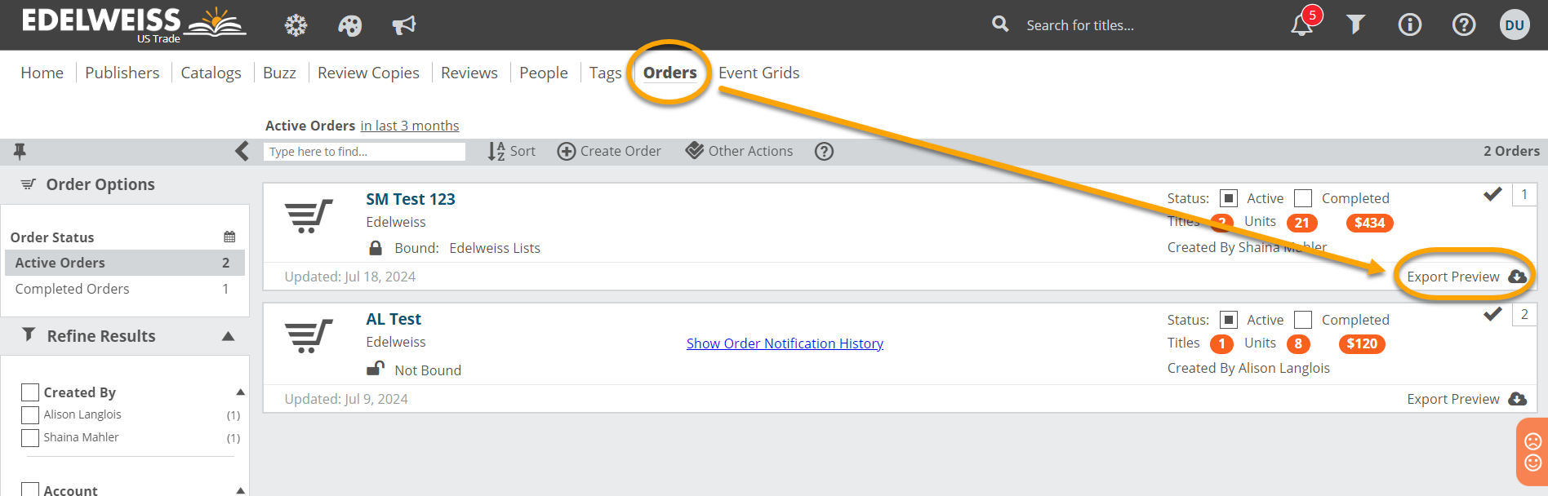
Task: Open the Reviews tab
Action: (469, 73)
